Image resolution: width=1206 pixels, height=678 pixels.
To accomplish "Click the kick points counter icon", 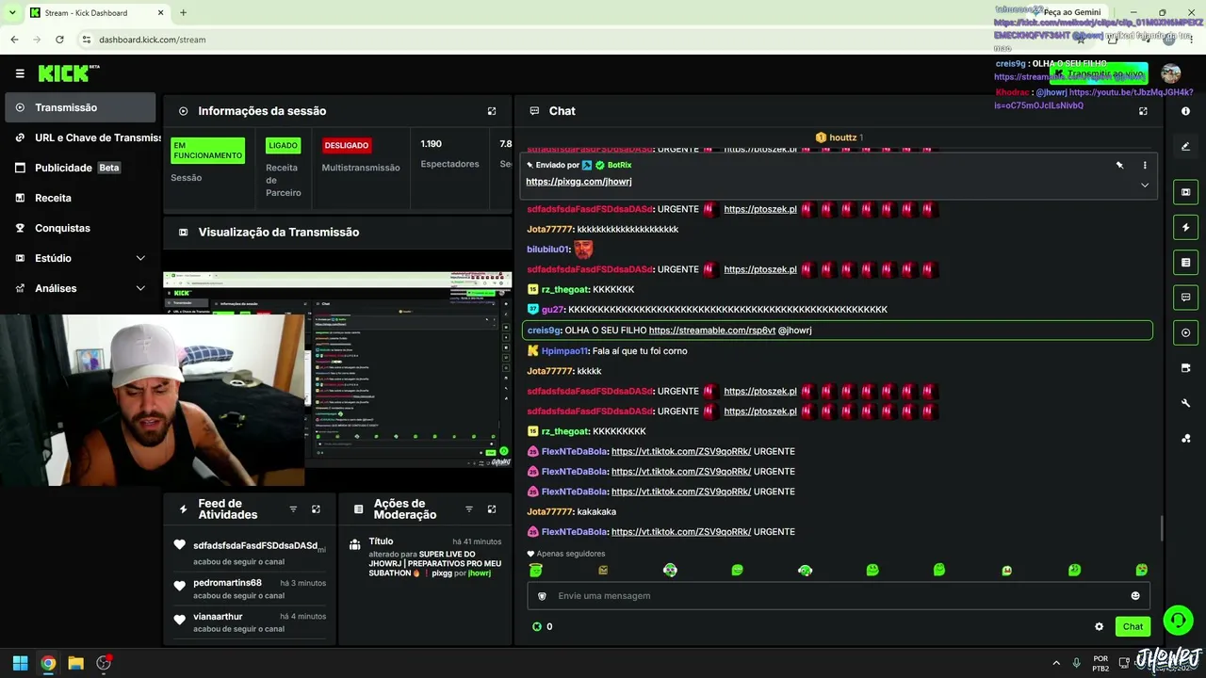I will click(x=537, y=626).
